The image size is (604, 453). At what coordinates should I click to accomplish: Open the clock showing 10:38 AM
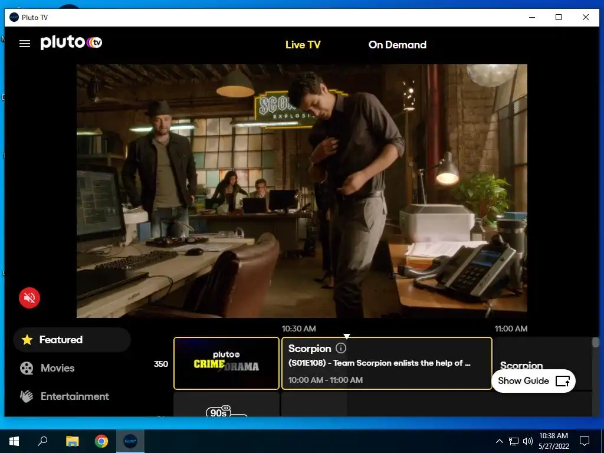(x=553, y=441)
